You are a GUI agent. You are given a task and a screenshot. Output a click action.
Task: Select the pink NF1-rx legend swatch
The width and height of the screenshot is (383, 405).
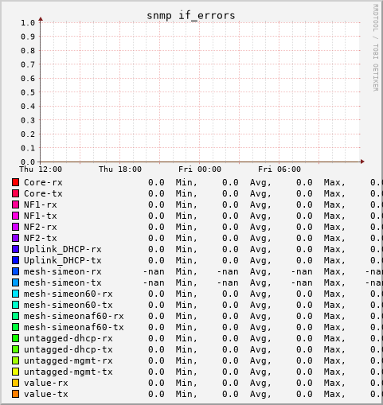pos(15,204)
